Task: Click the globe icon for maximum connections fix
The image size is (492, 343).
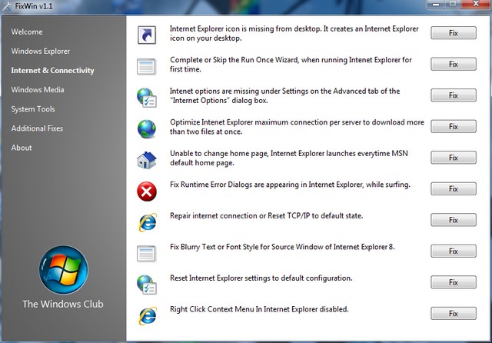Action: [x=147, y=128]
